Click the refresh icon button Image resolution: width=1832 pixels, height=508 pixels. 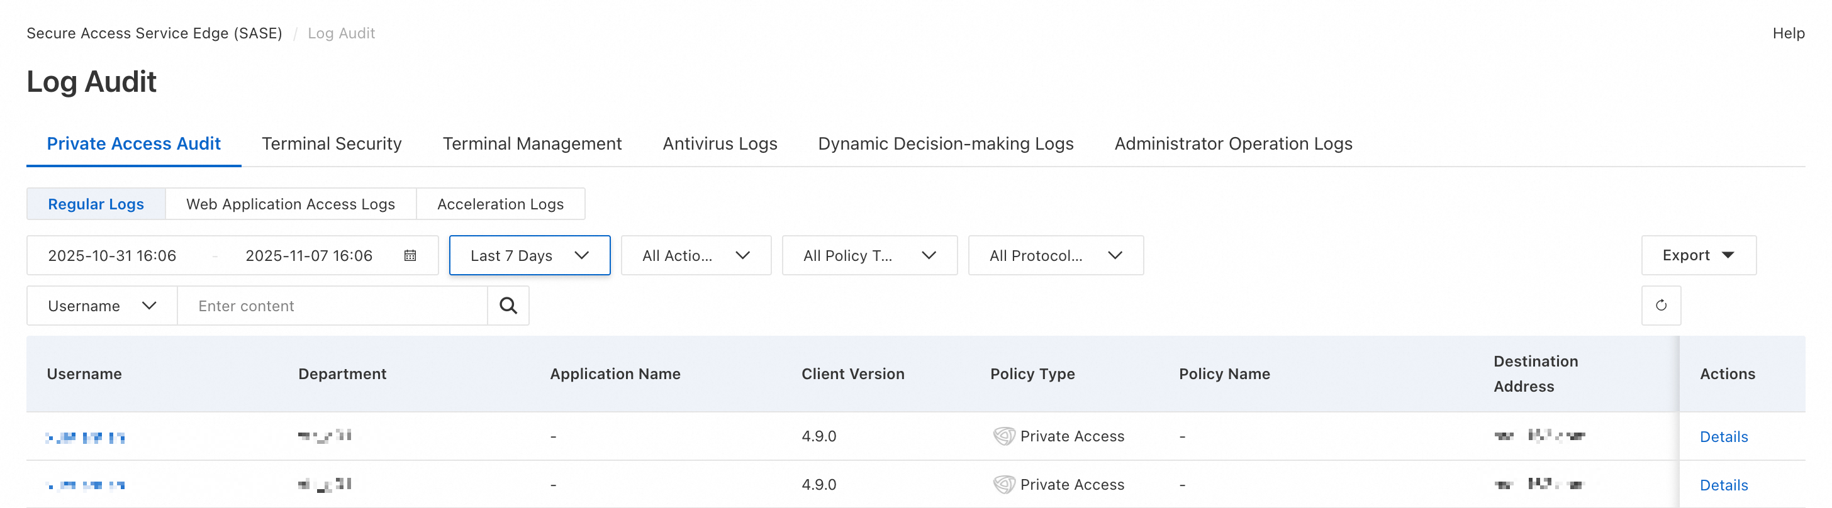click(x=1661, y=306)
